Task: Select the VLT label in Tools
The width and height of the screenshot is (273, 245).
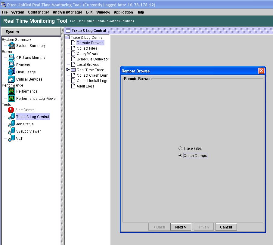Action: click(x=19, y=138)
